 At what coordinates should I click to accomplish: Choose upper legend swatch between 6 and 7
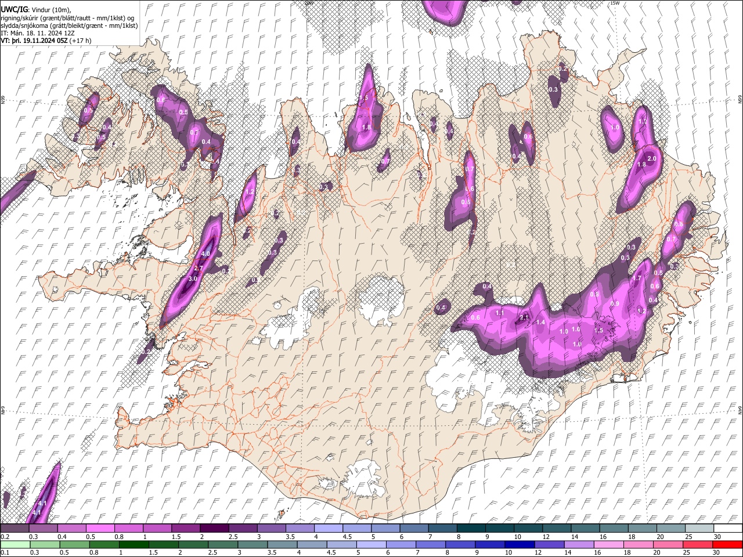[x=414, y=529]
